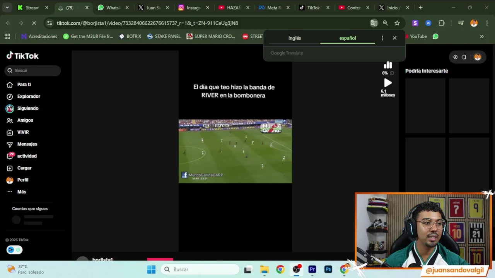This screenshot has width=495, height=278.
Task: Click the Windows taskbar Buscar search box
Action: [200, 270]
